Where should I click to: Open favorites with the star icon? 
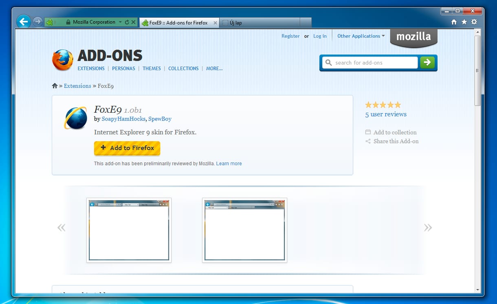pos(464,22)
